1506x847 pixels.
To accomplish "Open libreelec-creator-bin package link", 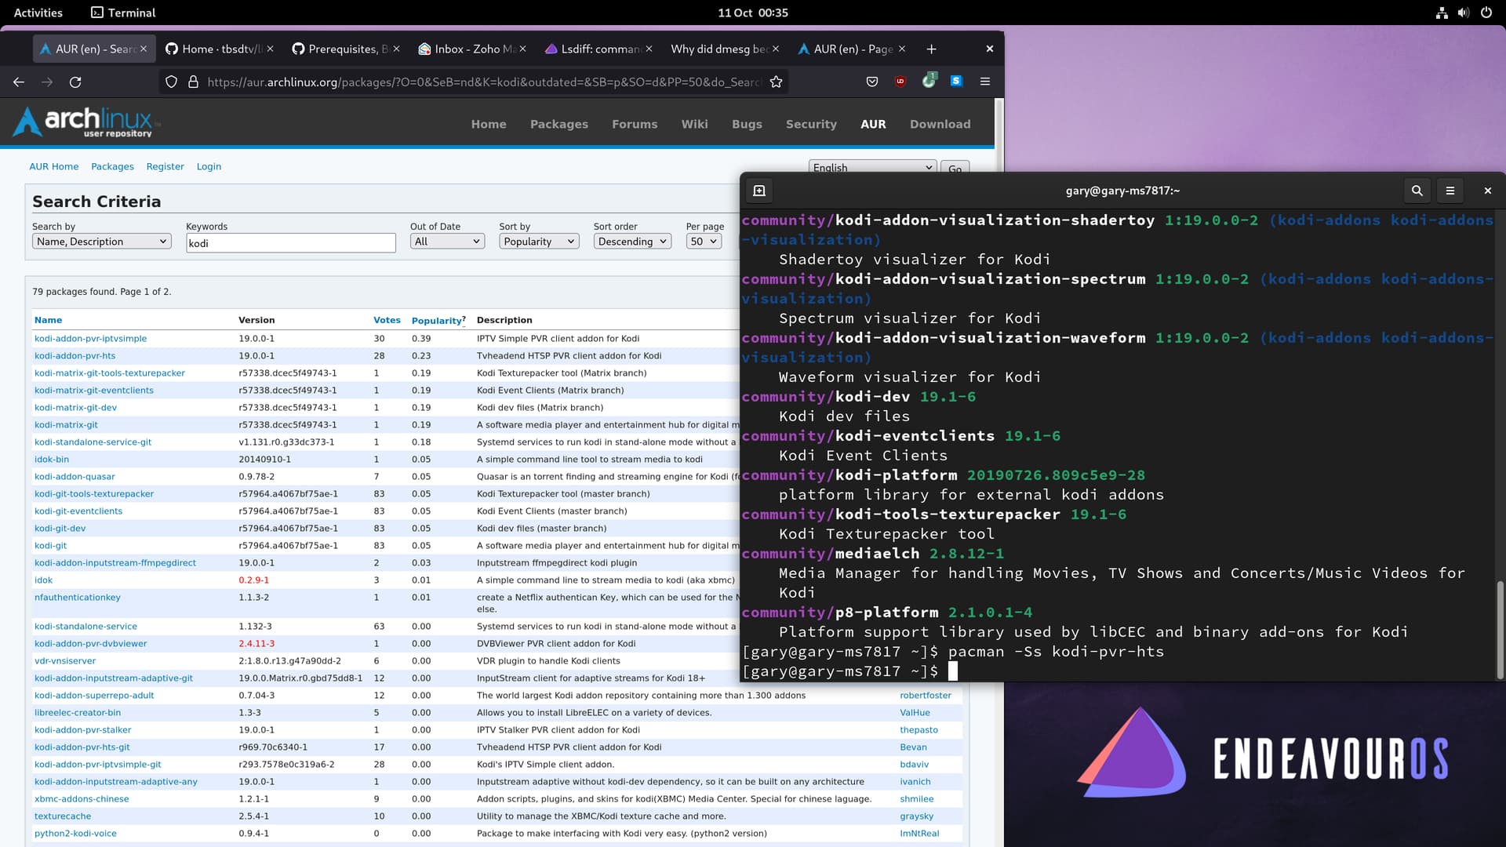I will point(78,712).
